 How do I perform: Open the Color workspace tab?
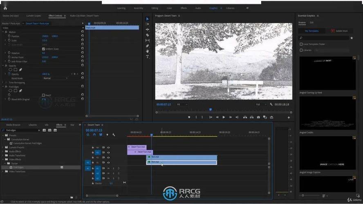pyautogui.click(x=168, y=8)
